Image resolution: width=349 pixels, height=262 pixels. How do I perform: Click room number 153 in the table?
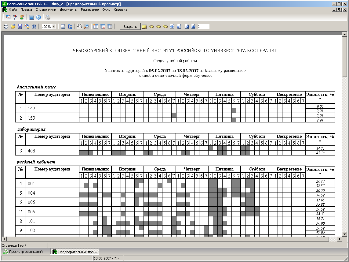point(31,118)
